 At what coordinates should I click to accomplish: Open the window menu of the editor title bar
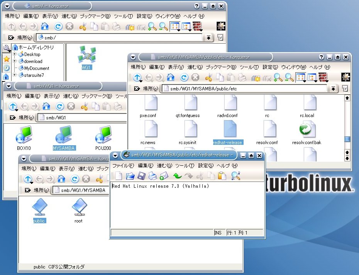tap(115, 155)
